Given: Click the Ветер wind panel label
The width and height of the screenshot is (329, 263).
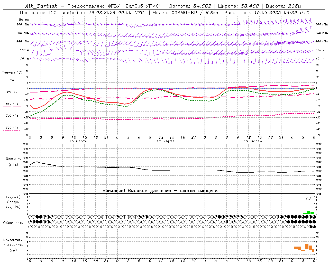Looking at the screenshot, I should (x=24, y=20).
